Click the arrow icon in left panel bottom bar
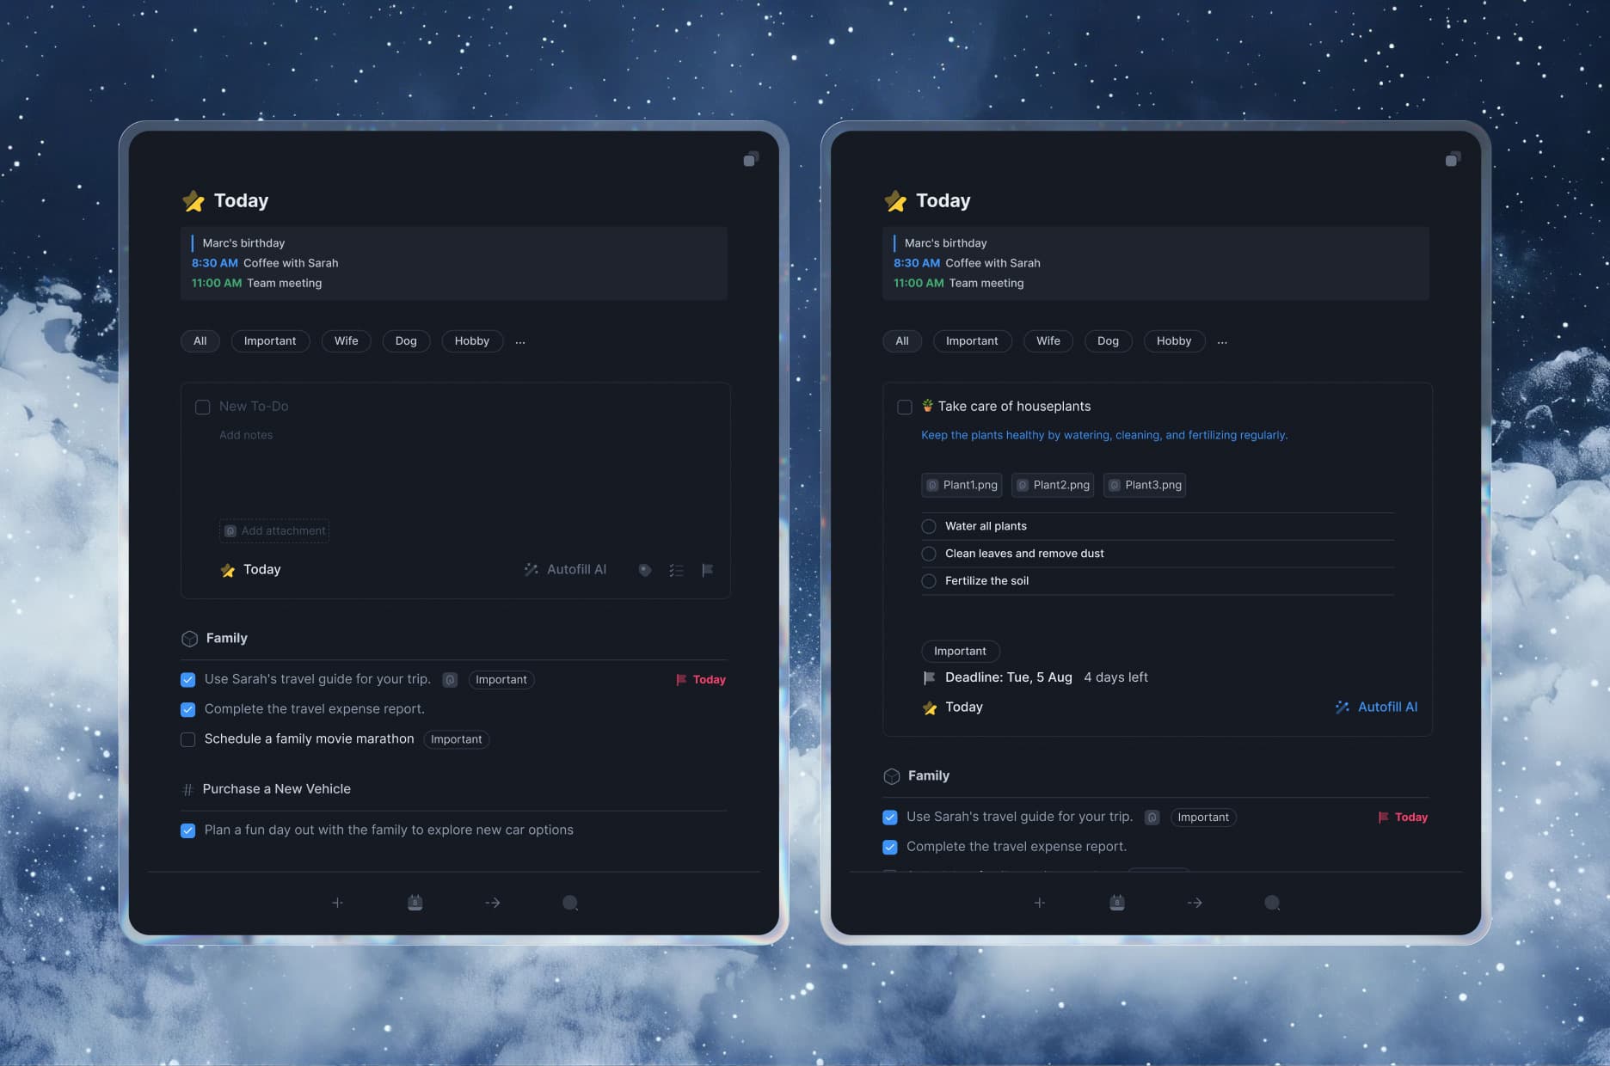Viewport: 1610px width, 1066px height. pyautogui.click(x=493, y=903)
